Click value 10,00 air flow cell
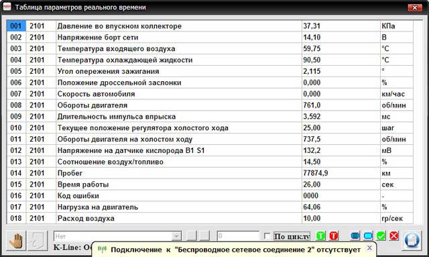429x257 pixels. coord(341,218)
